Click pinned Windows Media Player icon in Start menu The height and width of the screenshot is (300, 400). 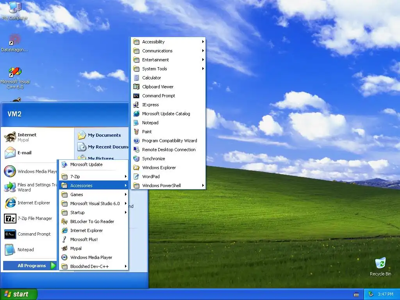[x=10, y=171]
